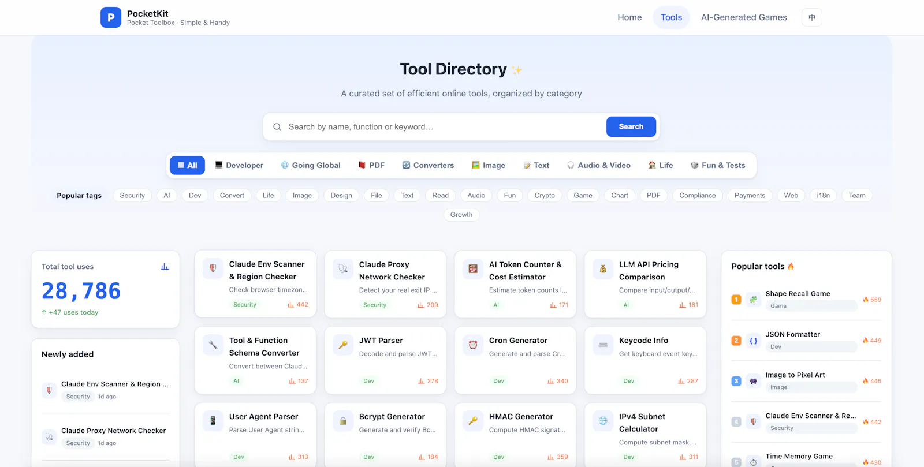The height and width of the screenshot is (467, 924).
Task: Open the HMAC Generator tool title
Action: tap(521, 417)
